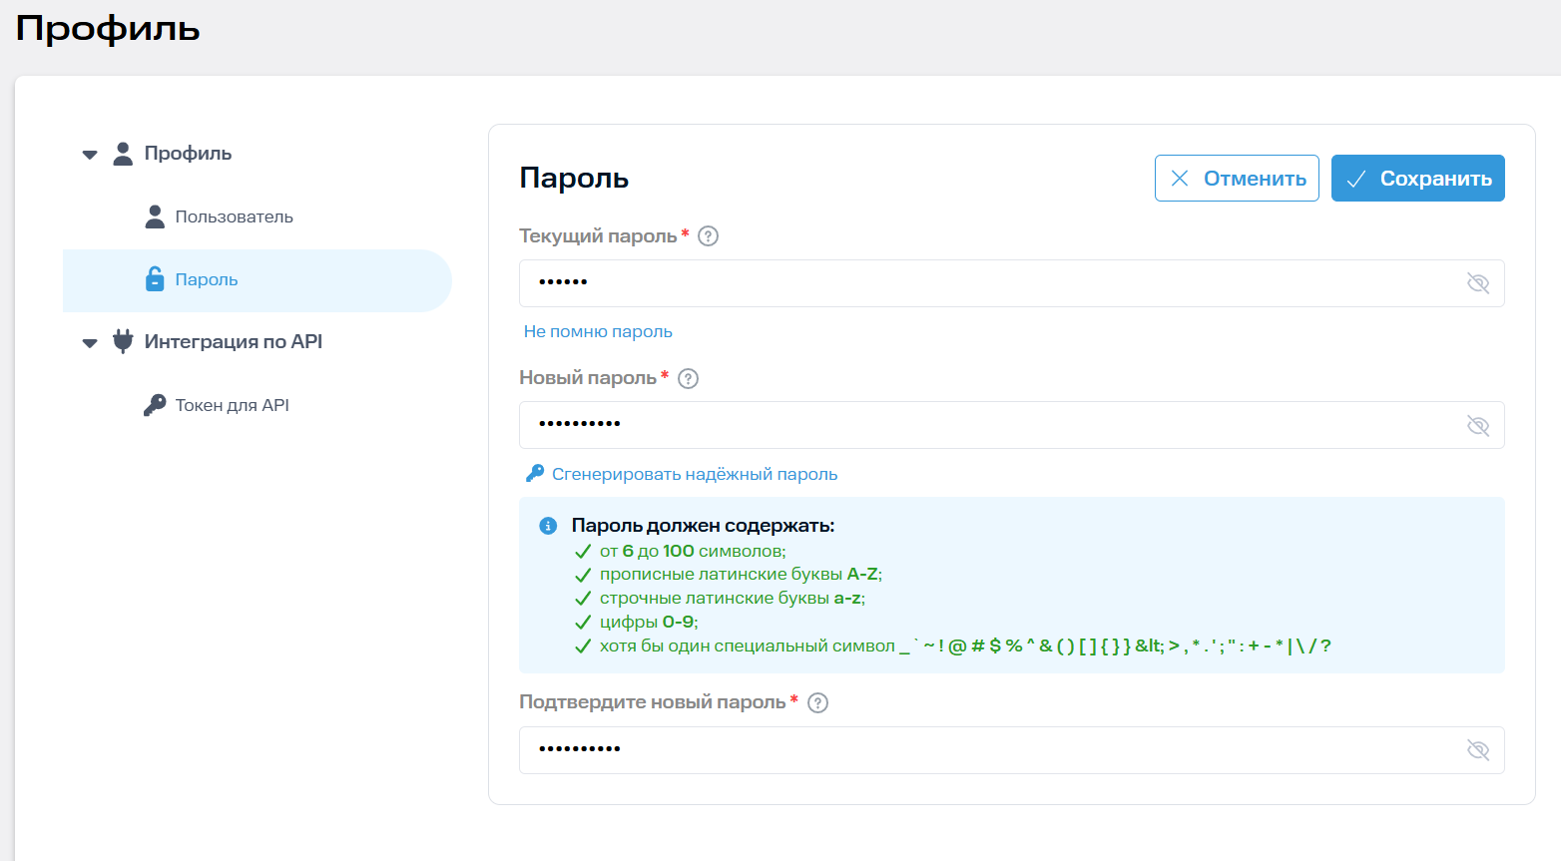Click the 'прописные латинские буквы A-Z' requirement
This screenshot has width=1561, height=861.
[741, 575]
